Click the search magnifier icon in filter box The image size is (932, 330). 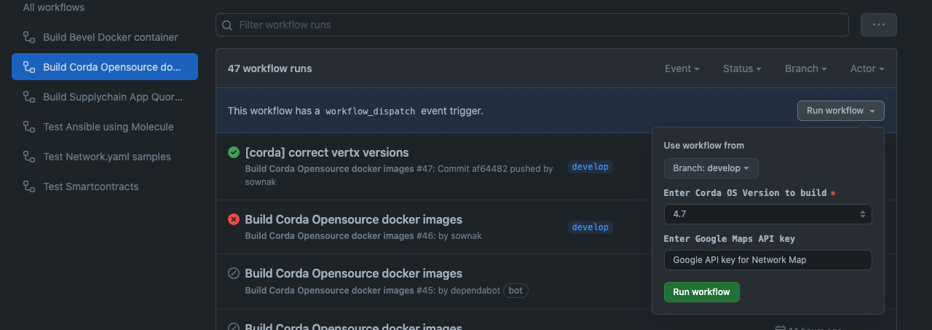228,25
